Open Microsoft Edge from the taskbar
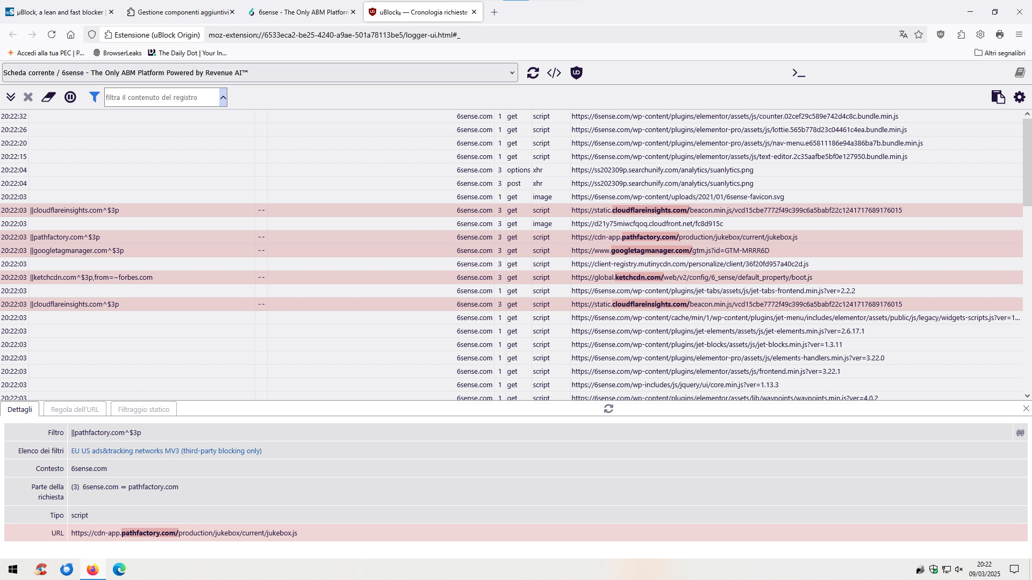 tap(119, 569)
